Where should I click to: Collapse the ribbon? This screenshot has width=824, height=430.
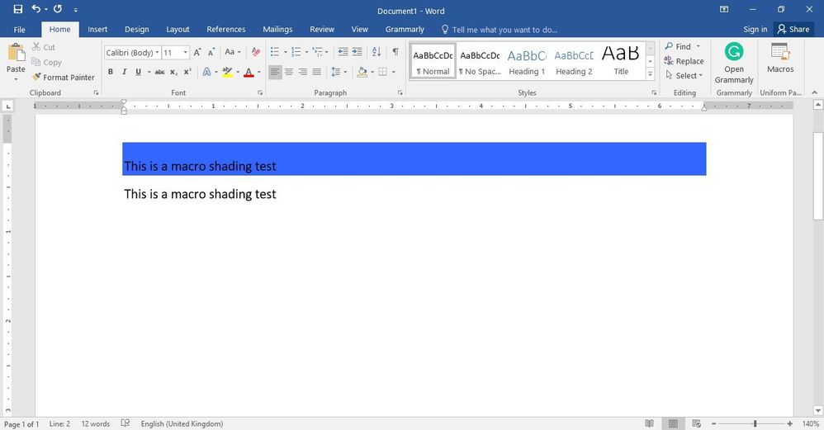[x=815, y=92]
